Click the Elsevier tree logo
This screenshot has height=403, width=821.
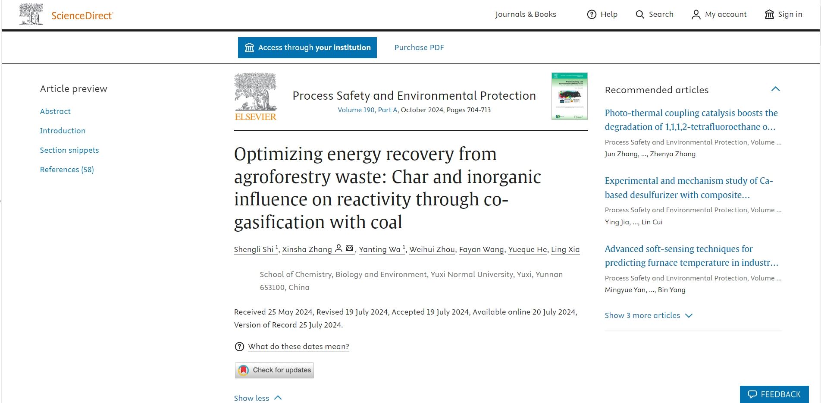pyautogui.click(x=255, y=97)
